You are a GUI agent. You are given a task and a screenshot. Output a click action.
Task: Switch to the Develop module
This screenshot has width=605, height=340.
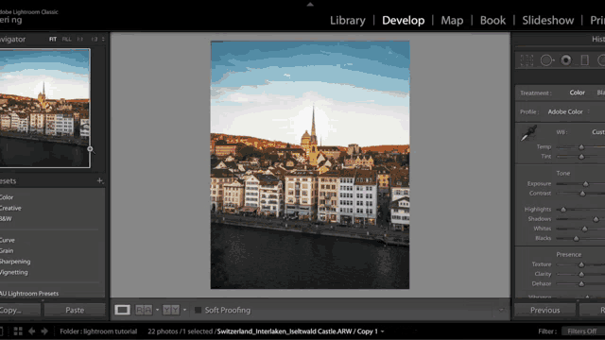[404, 21]
